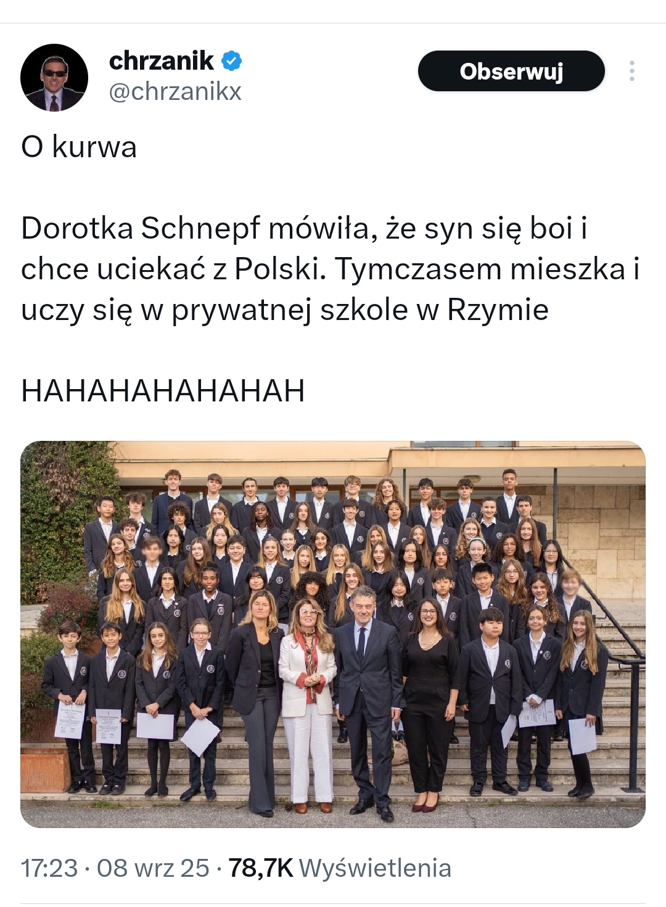This screenshot has height=907, width=666.
Task: Click the "HAHAHAHAHAHAH" line of the tweet
Action: (163, 390)
